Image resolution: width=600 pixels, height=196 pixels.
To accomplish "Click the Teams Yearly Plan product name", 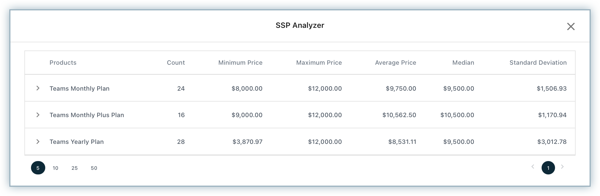I will pyautogui.click(x=77, y=142).
